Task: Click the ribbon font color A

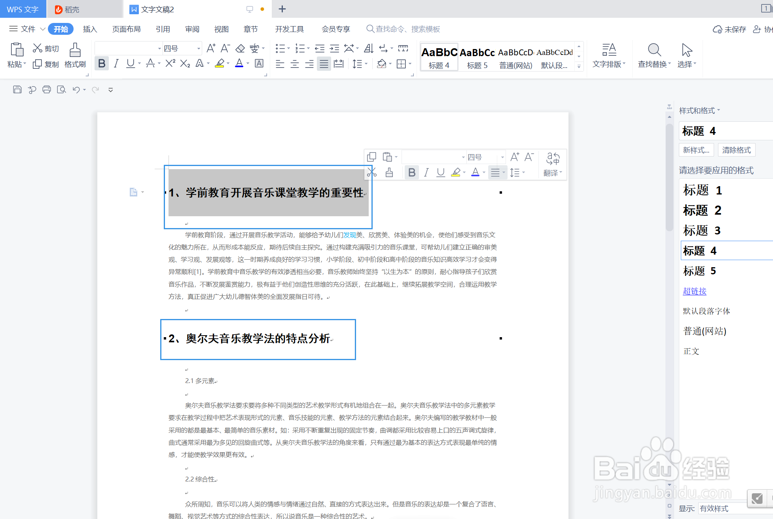Action: [x=239, y=63]
